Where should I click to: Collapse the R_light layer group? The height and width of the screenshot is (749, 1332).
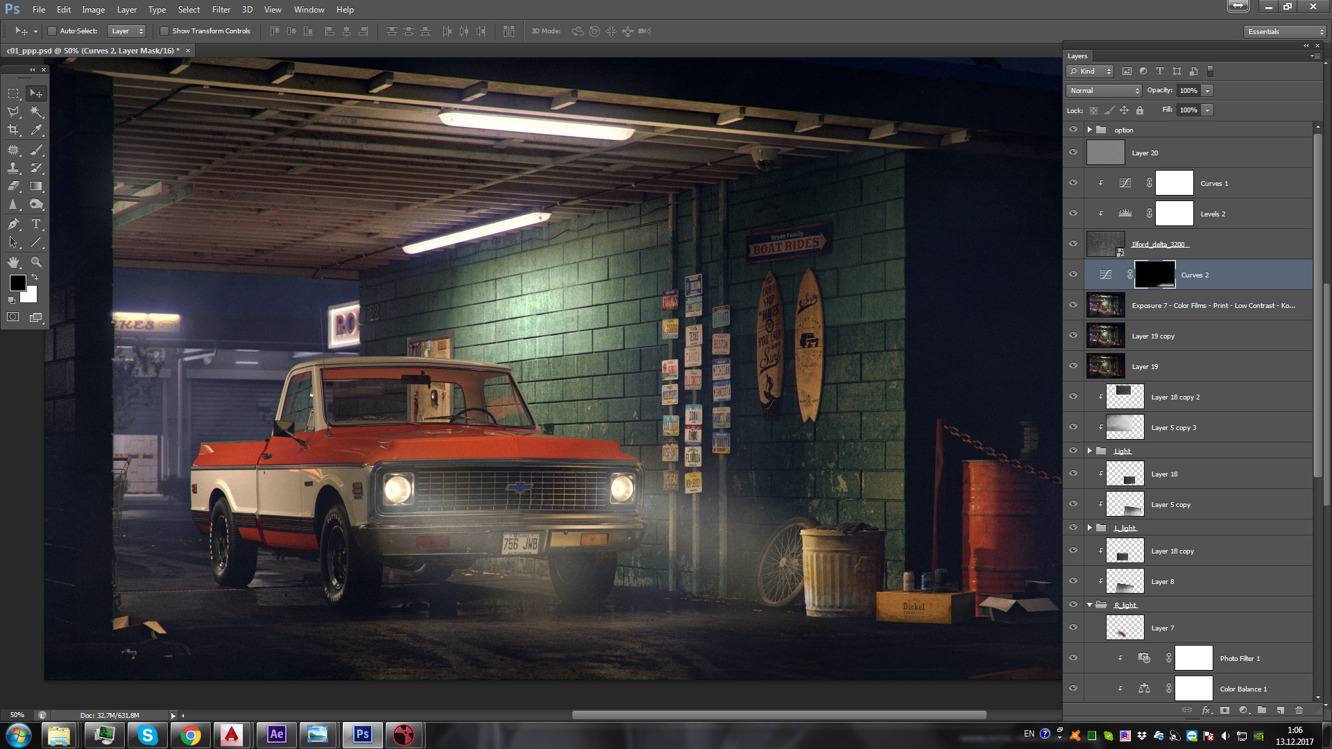click(x=1090, y=605)
